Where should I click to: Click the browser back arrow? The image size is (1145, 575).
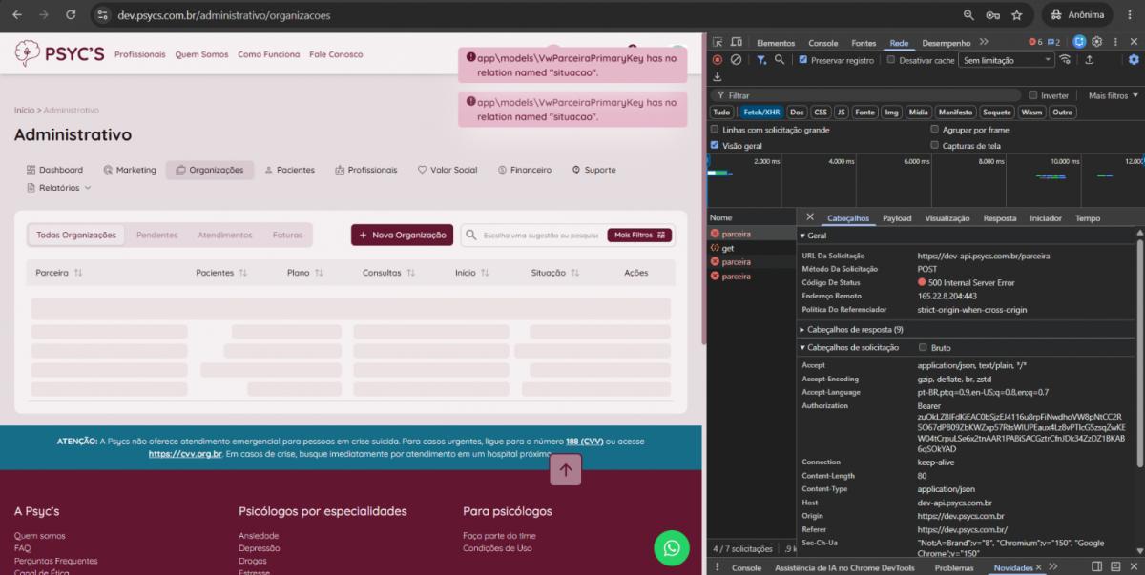(x=17, y=15)
